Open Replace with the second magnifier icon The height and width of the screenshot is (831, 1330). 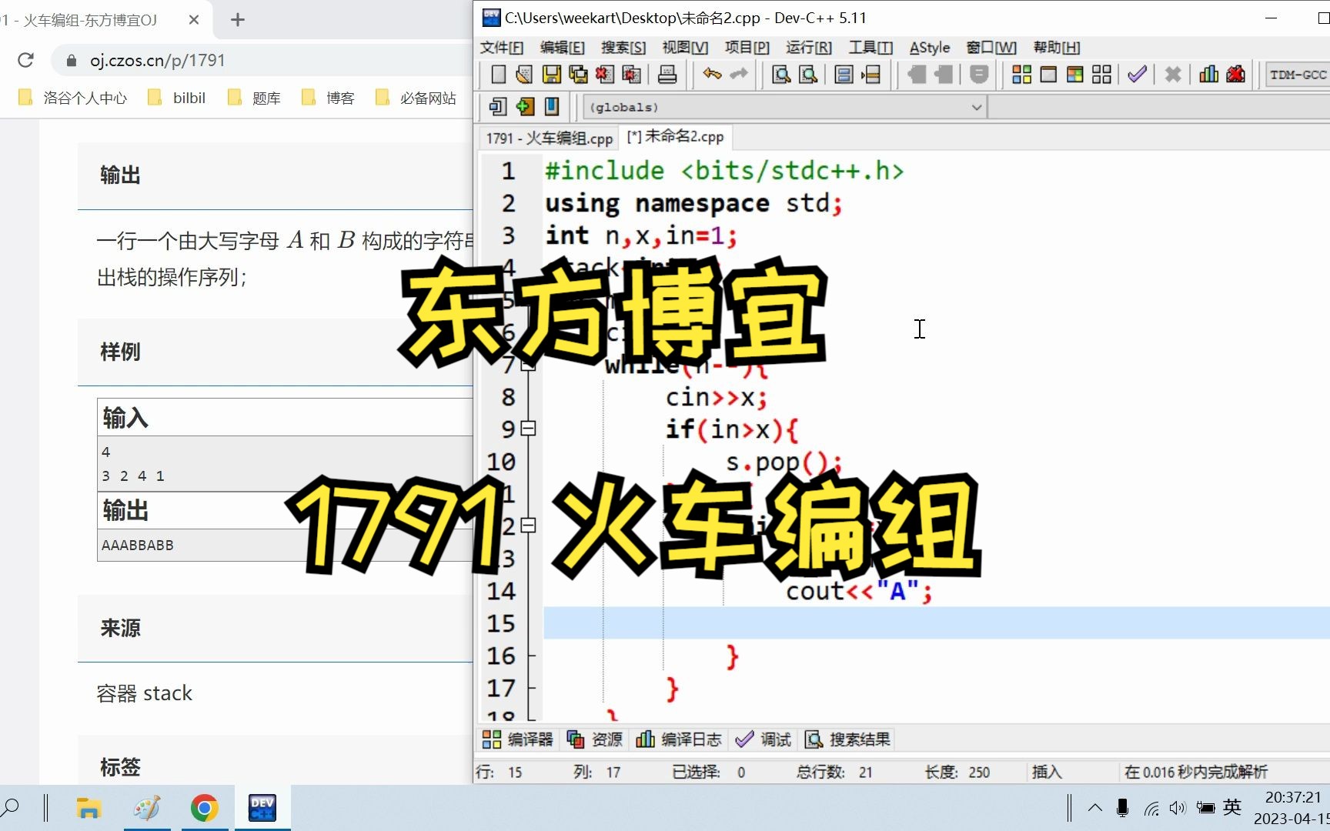pos(808,75)
